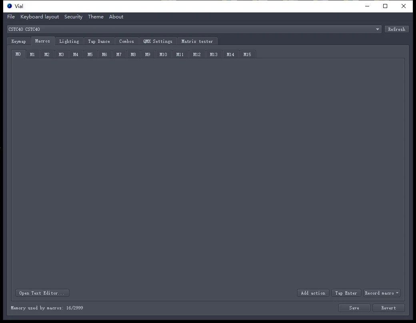Open the File menu
The image size is (416, 323).
11,17
